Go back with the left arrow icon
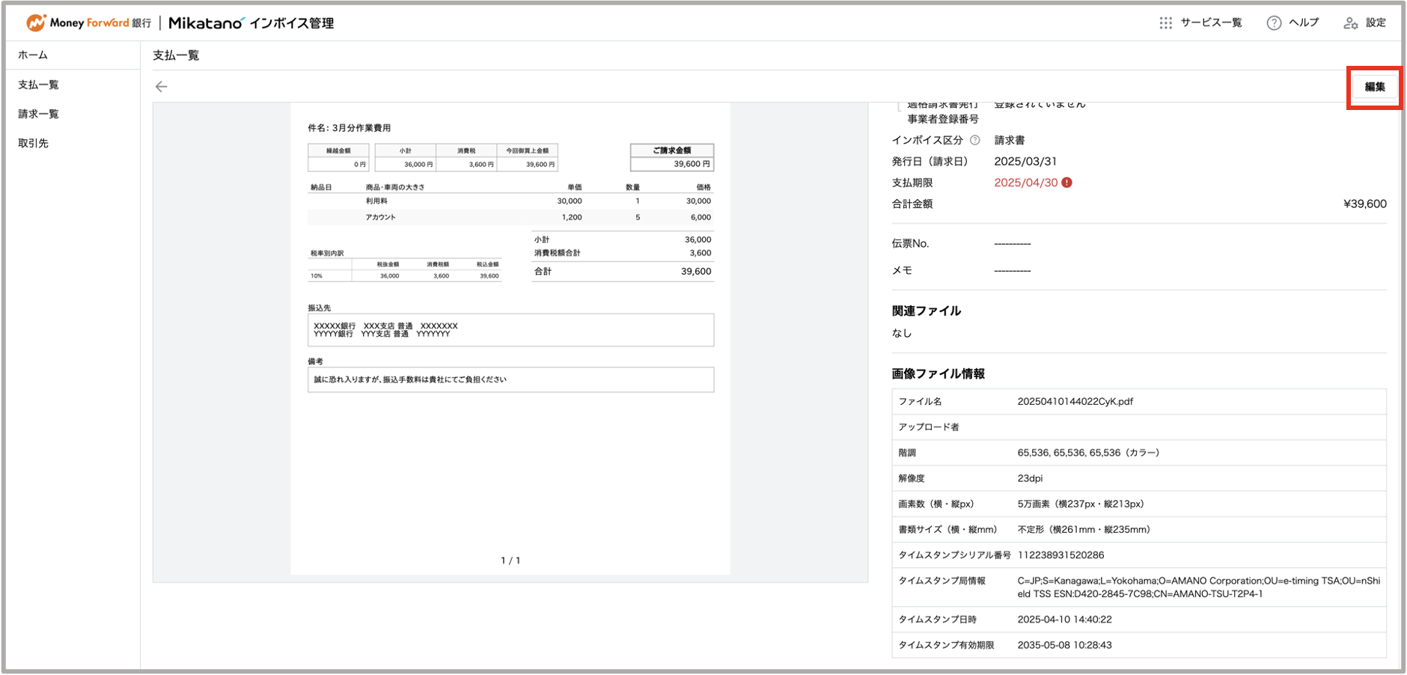 click(x=161, y=87)
